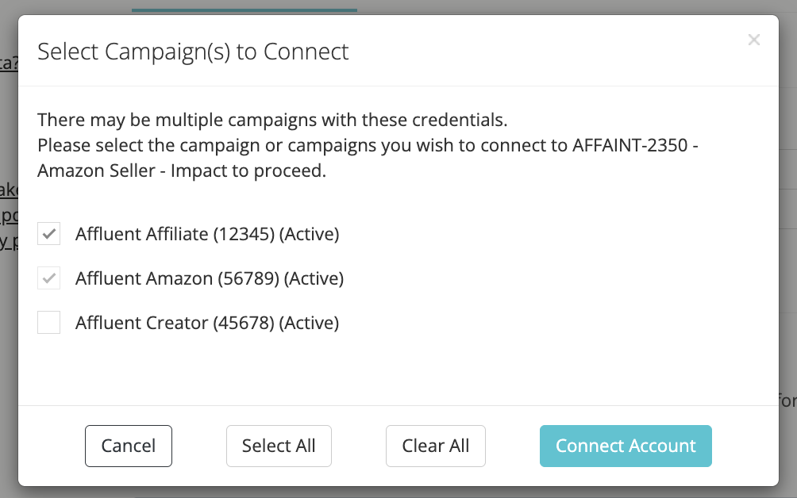Click the teal tab indicator above dialog
The image size is (797, 498).
tap(244, 10)
